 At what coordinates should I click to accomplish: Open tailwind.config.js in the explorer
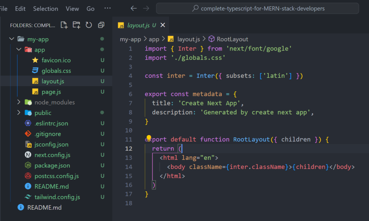[x=57, y=197]
